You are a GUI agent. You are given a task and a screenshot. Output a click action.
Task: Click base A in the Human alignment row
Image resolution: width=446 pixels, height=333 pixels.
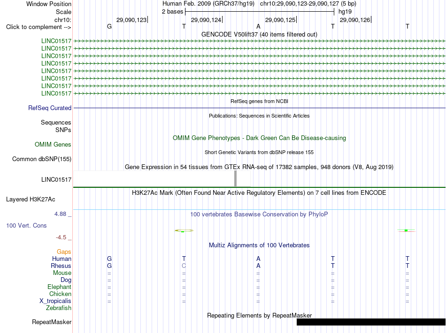click(x=258, y=259)
